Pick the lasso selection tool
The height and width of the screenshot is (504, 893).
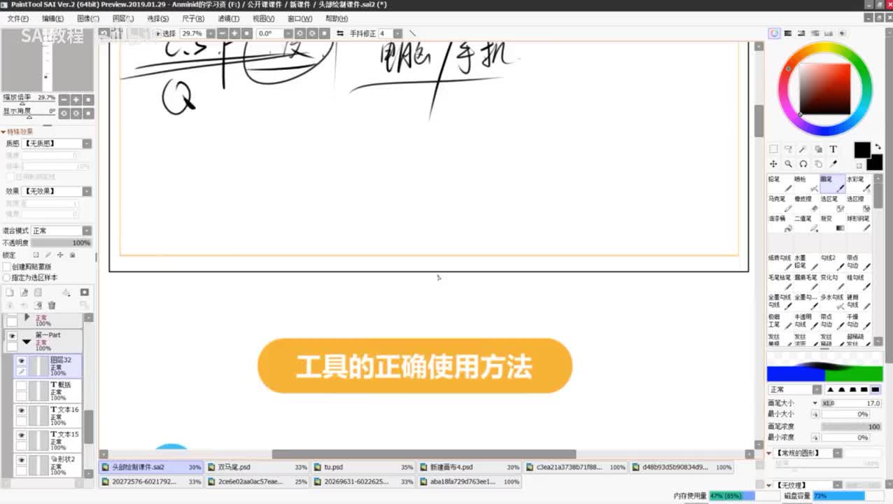click(788, 149)
